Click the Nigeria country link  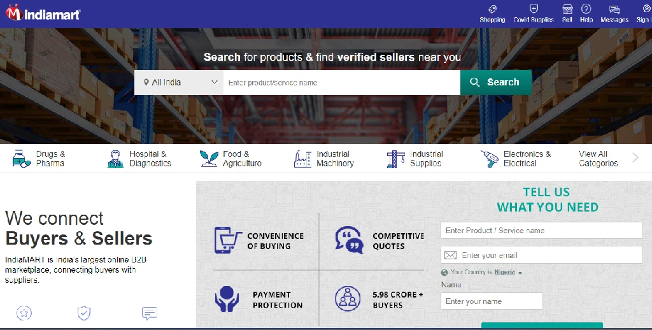point(504,272)
